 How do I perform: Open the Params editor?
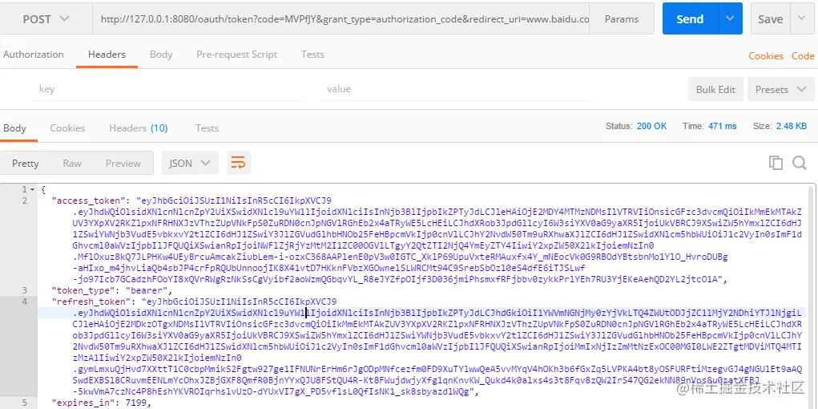622,18
